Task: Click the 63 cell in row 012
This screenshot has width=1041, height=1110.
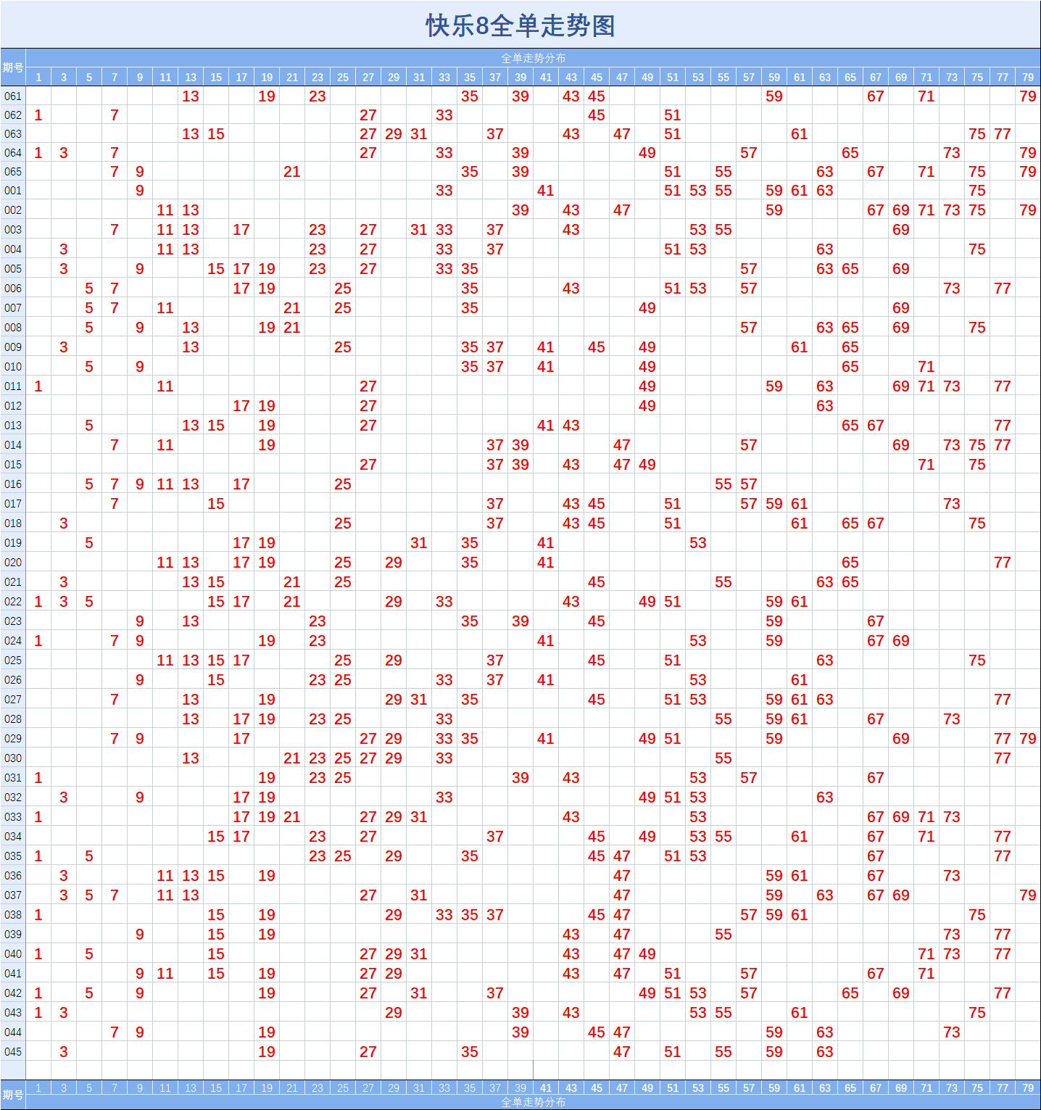Action: tap(825, 406)
